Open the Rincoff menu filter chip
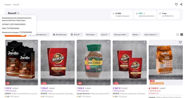Viewport: 185px width, 98px height. (x=76, y=34)
